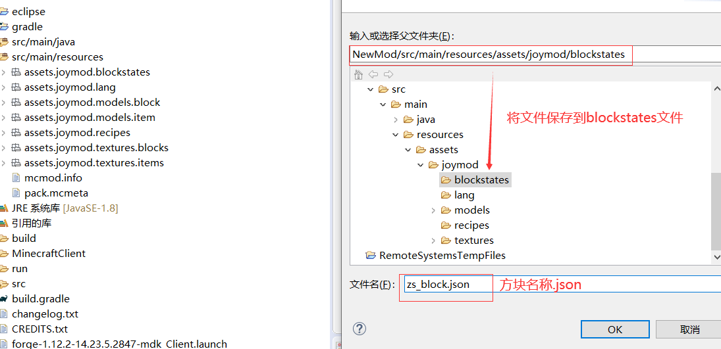Select mcmod.info file in explorer

[53, 177]
